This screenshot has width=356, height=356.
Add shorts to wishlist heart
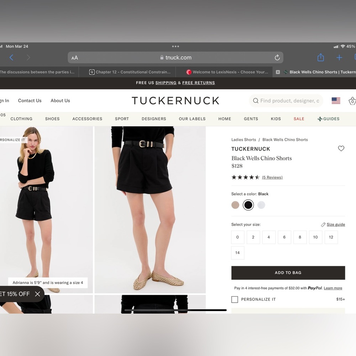[341, 148]
